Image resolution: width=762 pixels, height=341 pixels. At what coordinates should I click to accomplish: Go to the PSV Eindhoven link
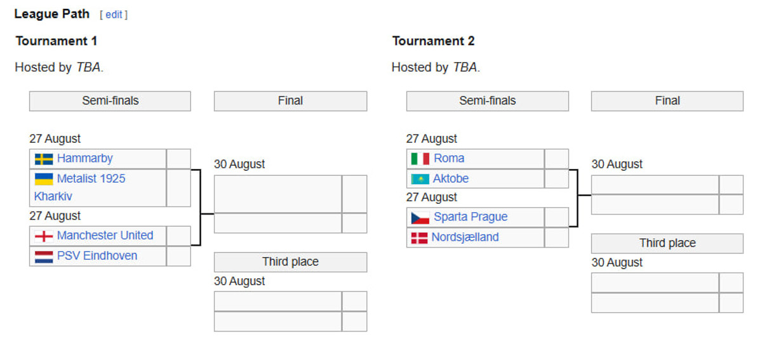pos(97,255)
